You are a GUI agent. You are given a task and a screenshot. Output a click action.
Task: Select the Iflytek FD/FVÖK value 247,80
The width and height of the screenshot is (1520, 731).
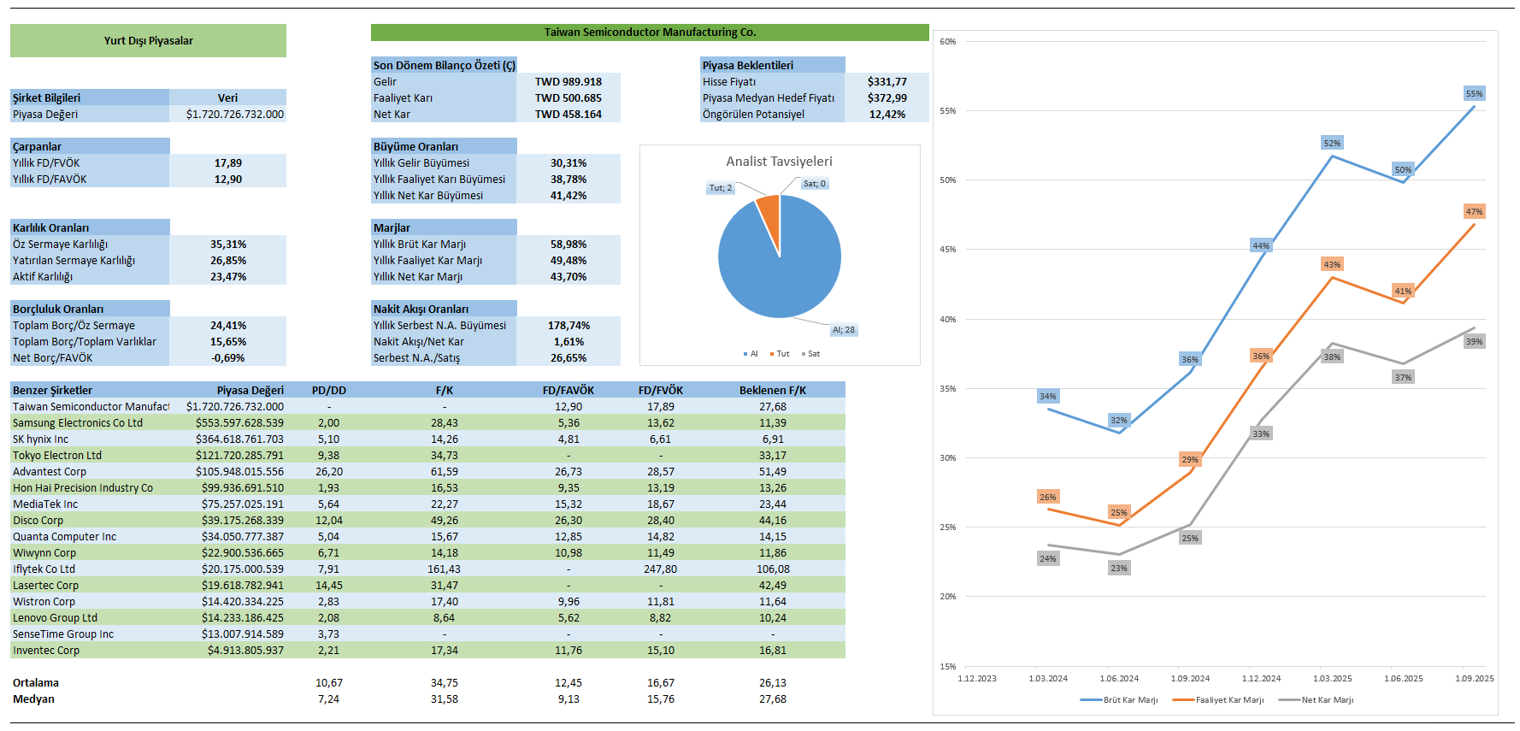[660, 569]
